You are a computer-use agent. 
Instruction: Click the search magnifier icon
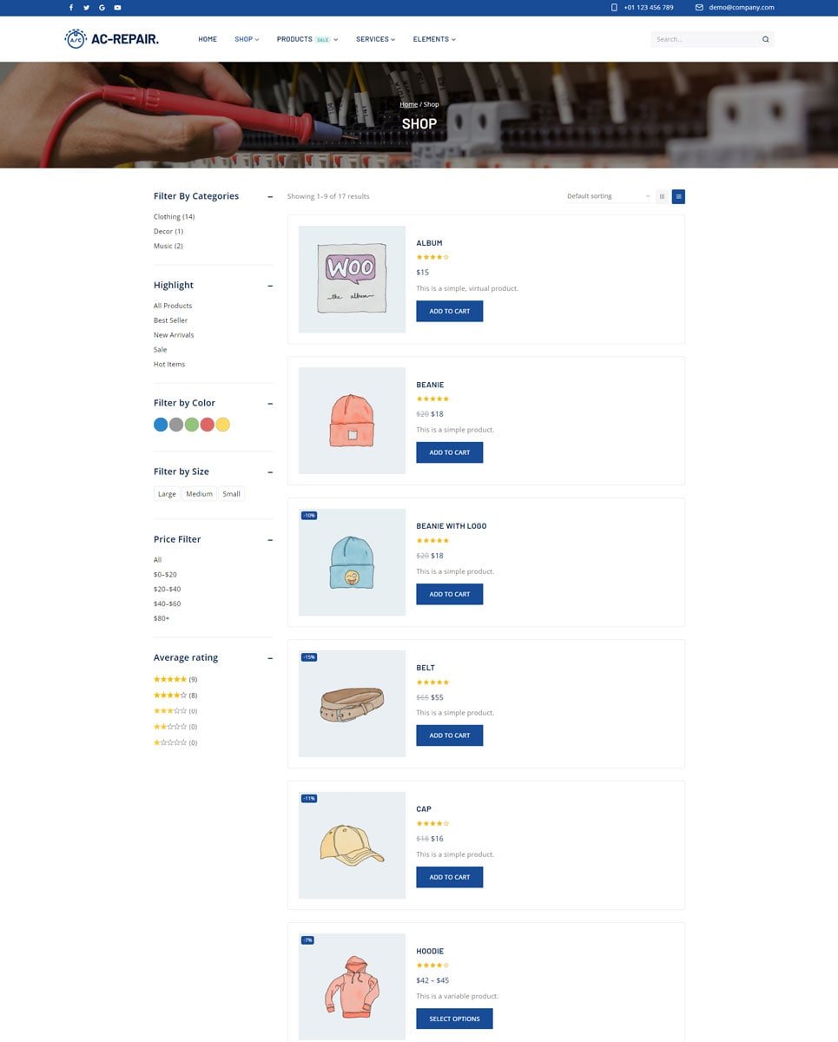point(765,39)
